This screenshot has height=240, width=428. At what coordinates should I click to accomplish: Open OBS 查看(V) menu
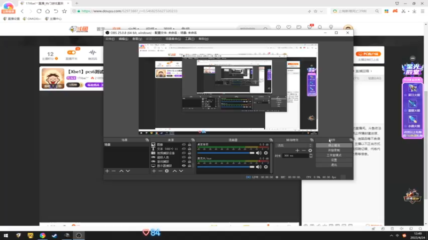[137, 39]
